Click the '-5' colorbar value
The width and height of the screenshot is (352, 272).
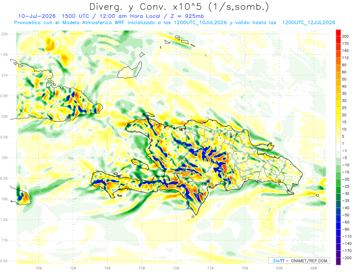point(345,158)
